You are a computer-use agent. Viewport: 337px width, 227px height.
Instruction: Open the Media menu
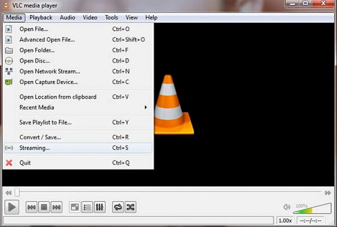point(14,18)
